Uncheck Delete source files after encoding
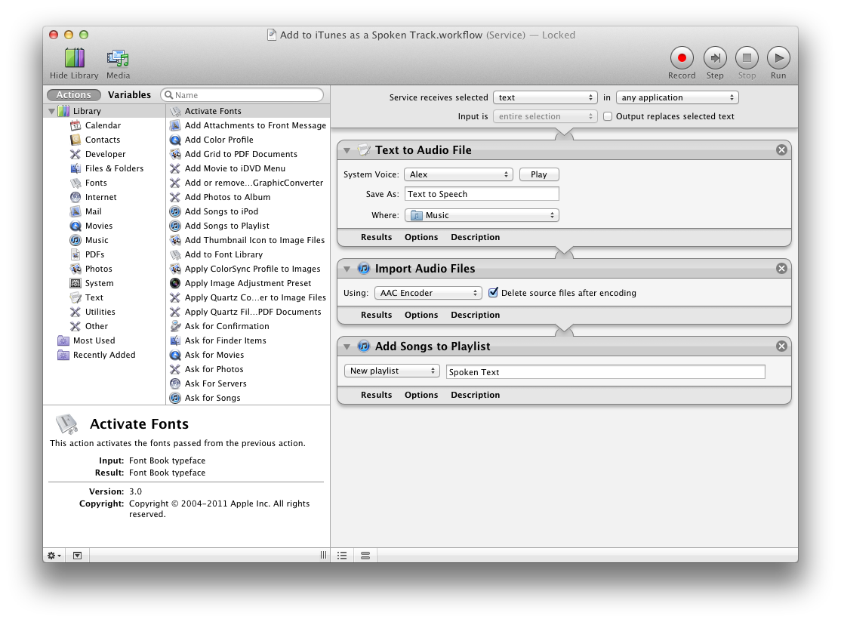Image resolution: width=841 pixels, height=622 pixels. (x=493, y=293)
